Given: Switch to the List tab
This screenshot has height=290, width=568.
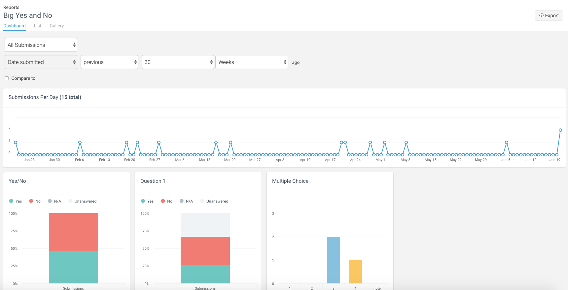Looking at the screenshot, I should [38, 26].
